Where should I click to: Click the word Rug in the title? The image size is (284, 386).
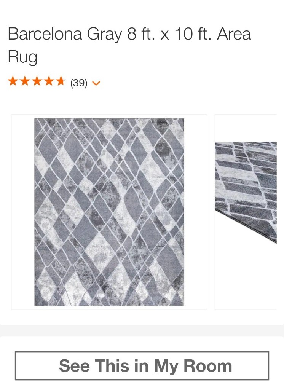[22, 57]
